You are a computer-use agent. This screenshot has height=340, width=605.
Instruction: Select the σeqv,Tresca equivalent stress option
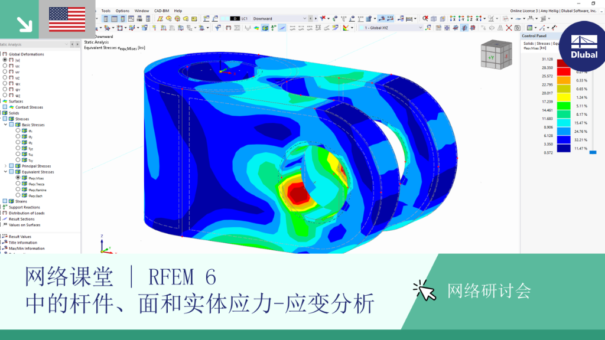click(18, 184)
